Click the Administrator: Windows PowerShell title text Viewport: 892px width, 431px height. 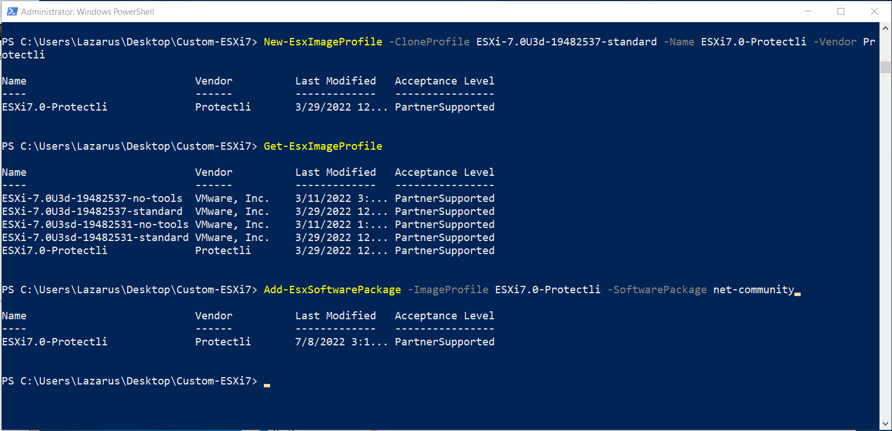(x=87, y=12)
